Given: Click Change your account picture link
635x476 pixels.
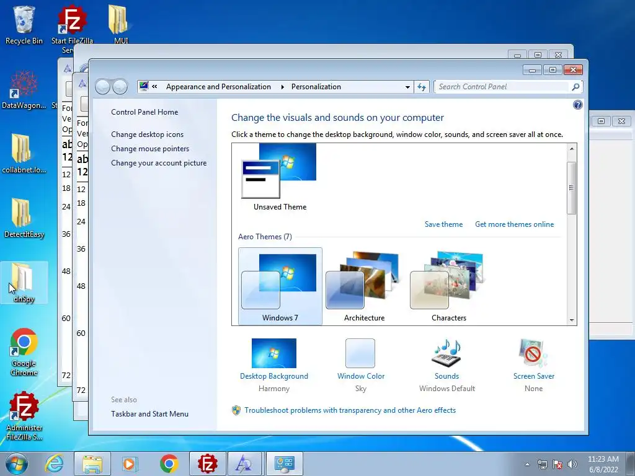Looking at the screenshot, I should (x=159, y=163).
